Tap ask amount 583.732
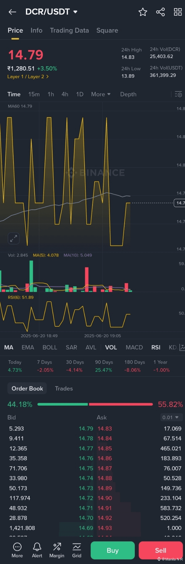This screenshot has height=564, width=185. (x=171, y=508)
